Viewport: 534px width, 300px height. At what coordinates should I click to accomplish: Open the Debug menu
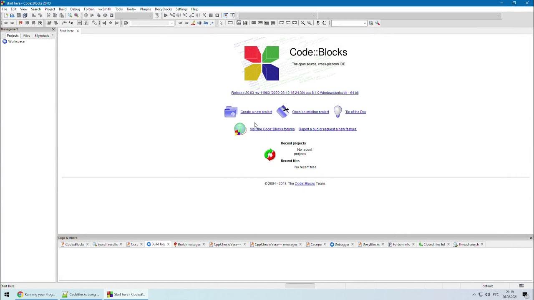click(x=75, y=9)
